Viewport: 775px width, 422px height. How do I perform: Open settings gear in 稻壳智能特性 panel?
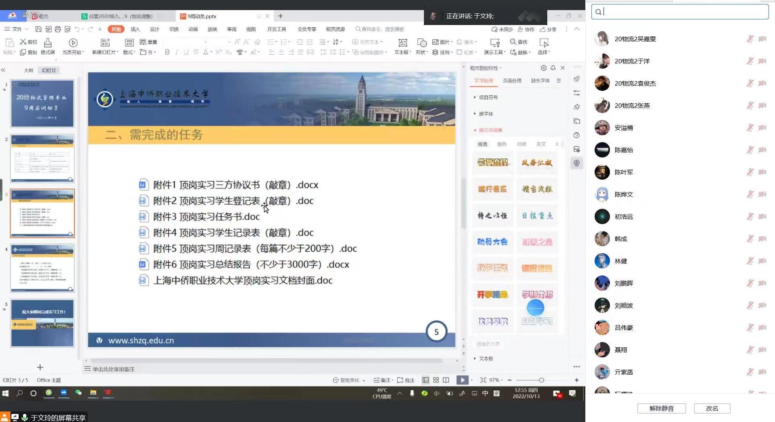point(544,68)
